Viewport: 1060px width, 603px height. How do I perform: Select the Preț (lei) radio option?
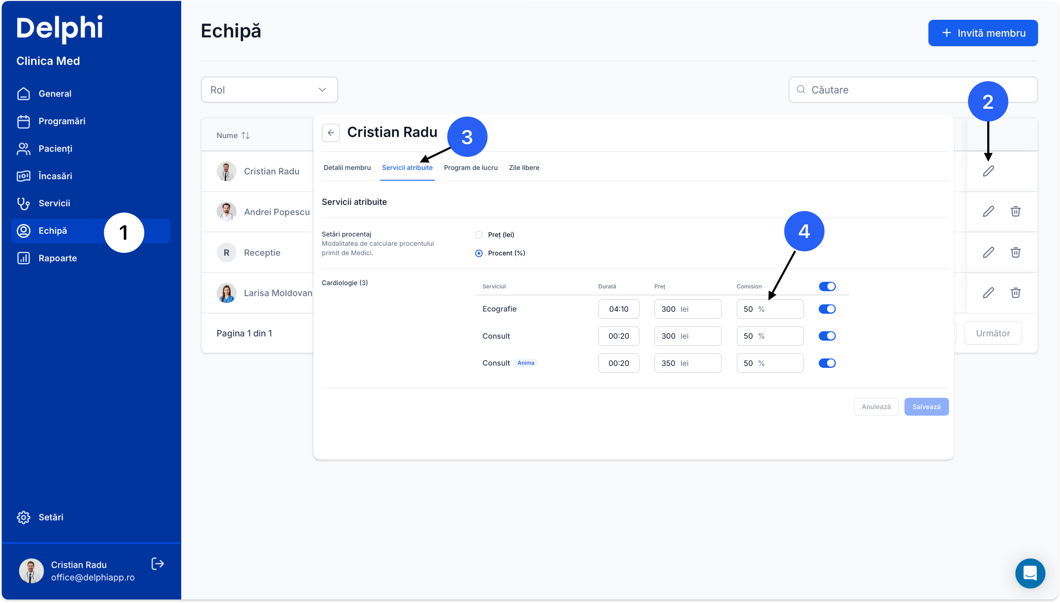coord(479,235)
